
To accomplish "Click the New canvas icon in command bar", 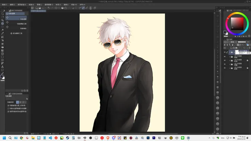I will [x=37, y=8].
